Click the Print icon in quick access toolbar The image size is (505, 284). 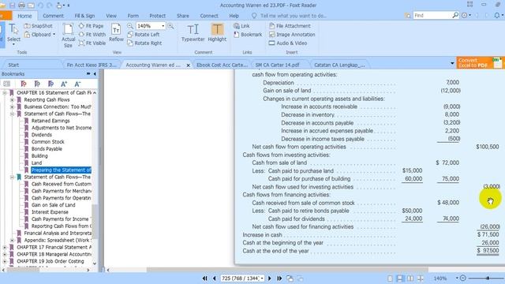coord(21,6)
